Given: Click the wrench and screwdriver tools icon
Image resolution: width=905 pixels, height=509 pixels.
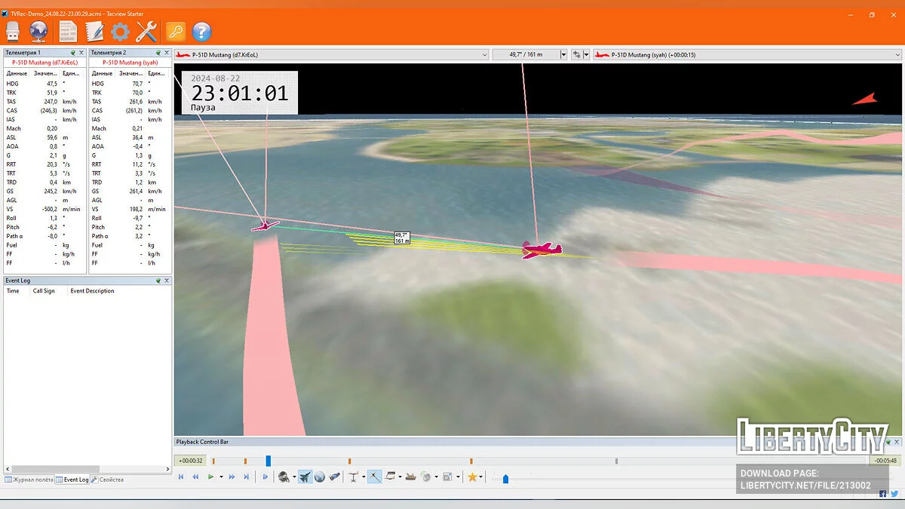Looking at the screenshot, I should coord(146,31).
